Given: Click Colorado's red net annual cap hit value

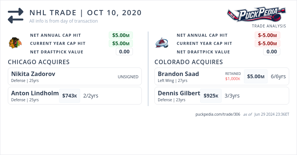Looking at the screenshot, I should click(x=267, y=36).
